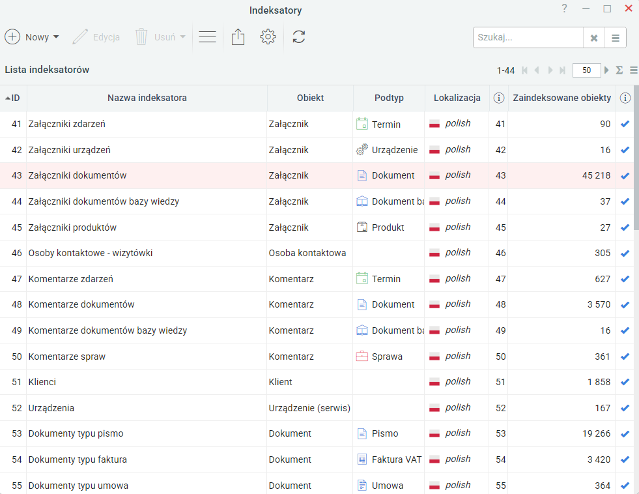Click the vertical scrollbar thumb
Image resolution: width=639 pixels, height=494 pixels.
[636, 158]
